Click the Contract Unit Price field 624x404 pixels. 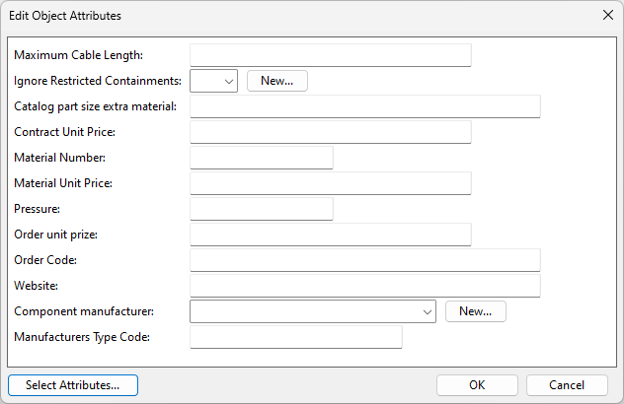pos(330,132)
